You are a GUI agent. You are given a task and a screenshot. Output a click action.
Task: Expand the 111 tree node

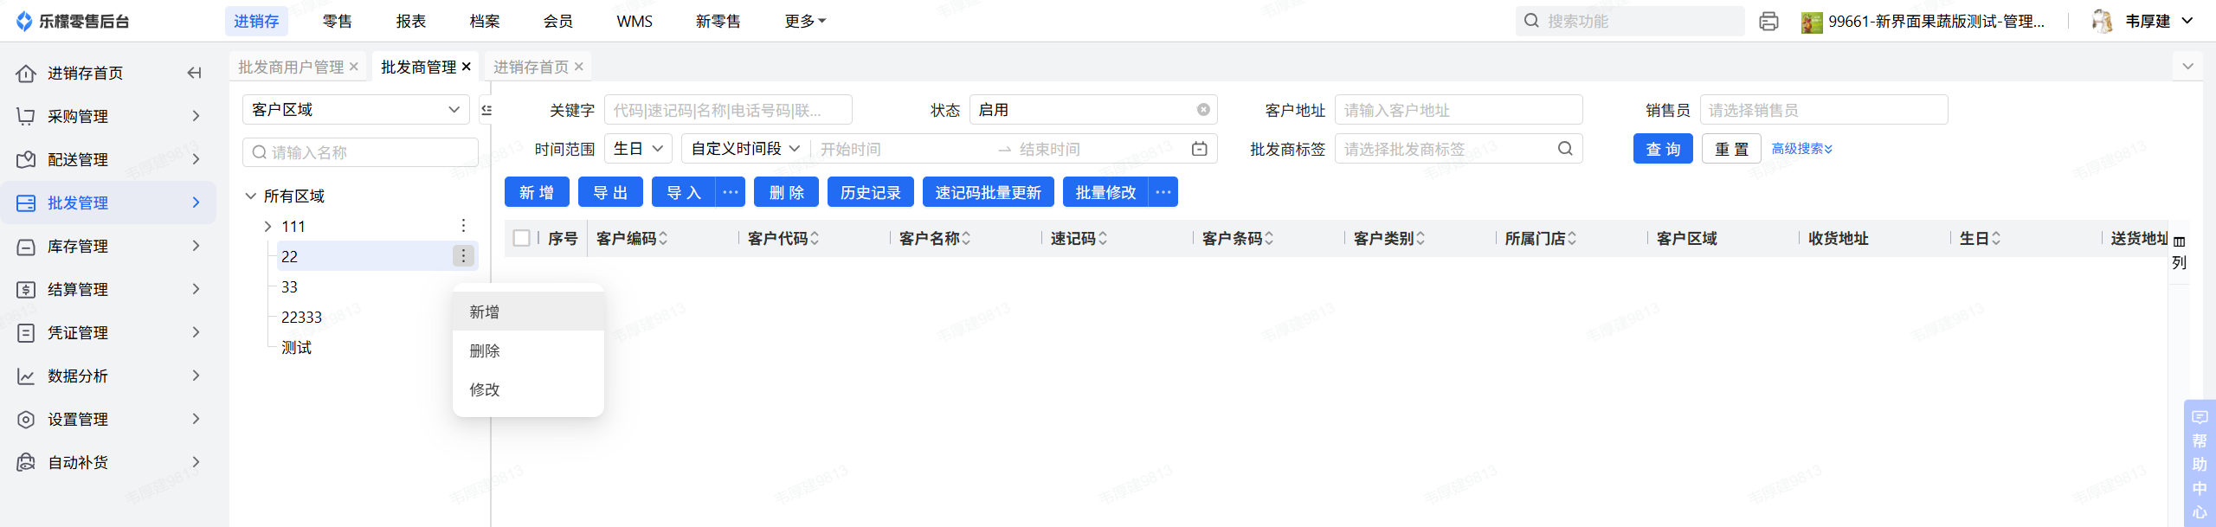[267, 227]
